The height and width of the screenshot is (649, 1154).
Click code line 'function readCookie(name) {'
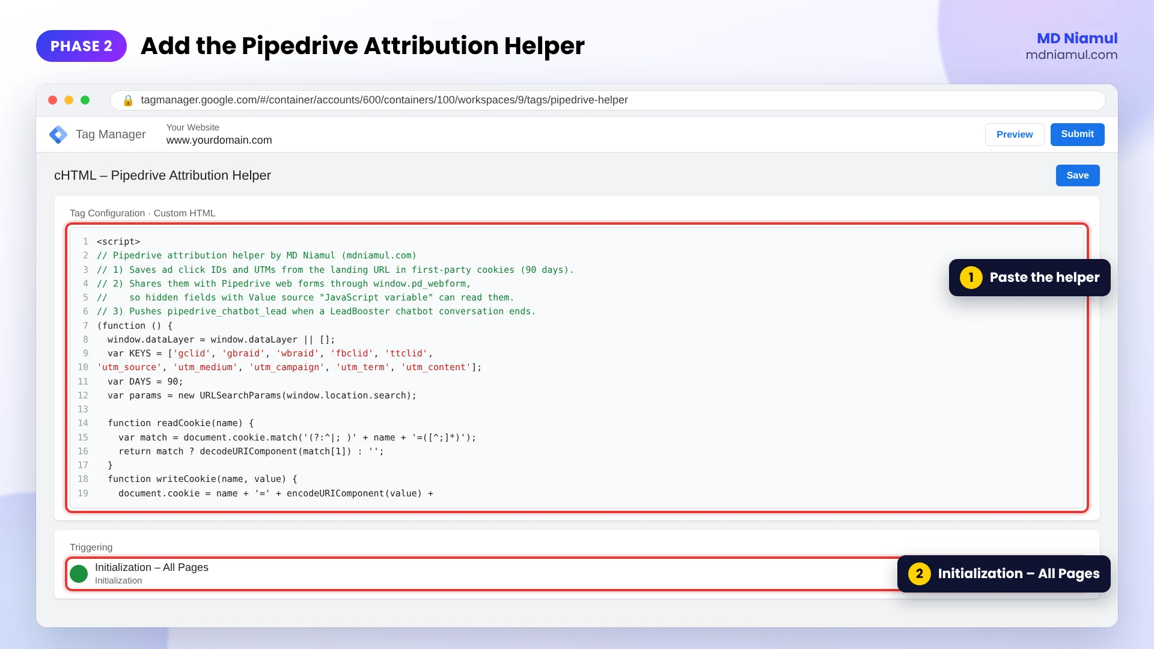pyautogui.click(x=181, y=423)
